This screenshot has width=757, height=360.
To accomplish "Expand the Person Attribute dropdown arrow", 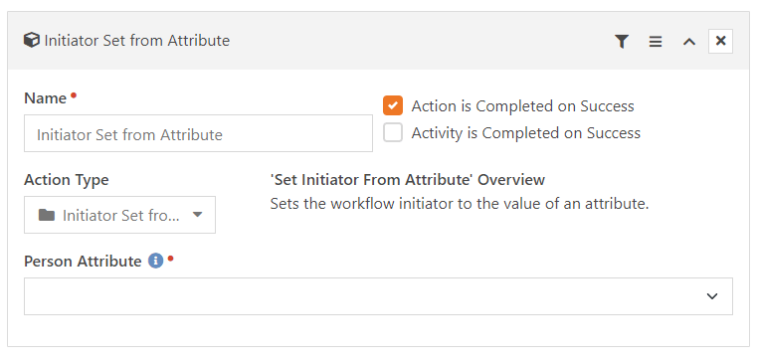I will click(712, 296).
